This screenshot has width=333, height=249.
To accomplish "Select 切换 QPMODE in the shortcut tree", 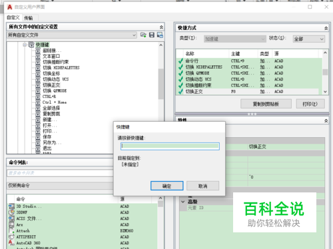I will [55, 91].
